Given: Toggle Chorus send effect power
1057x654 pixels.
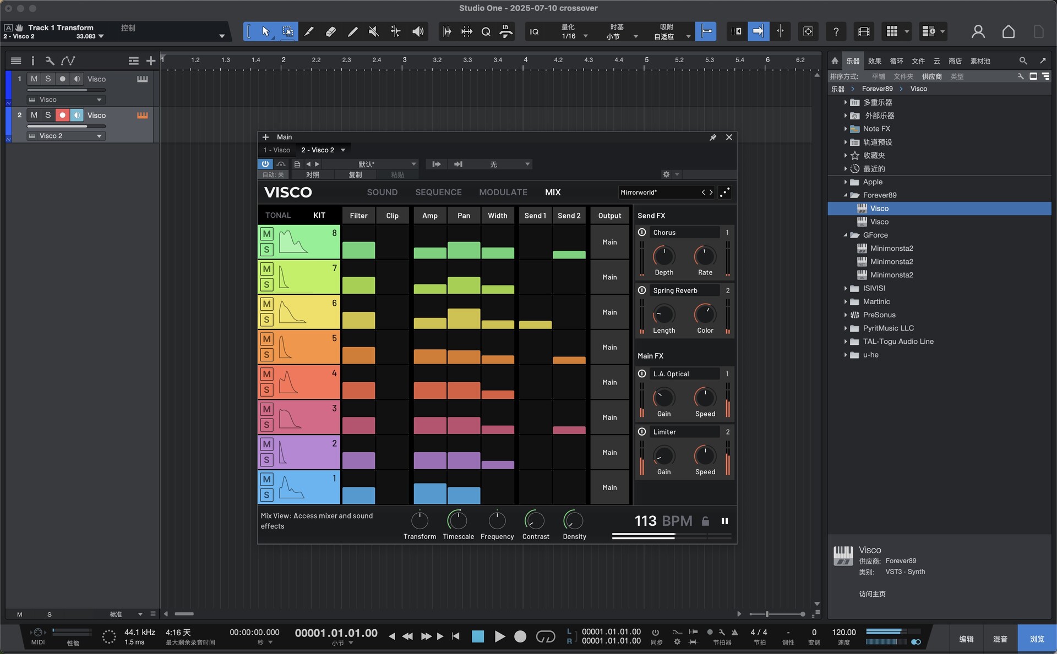Looking at the screenshot, I should point(642,232).
